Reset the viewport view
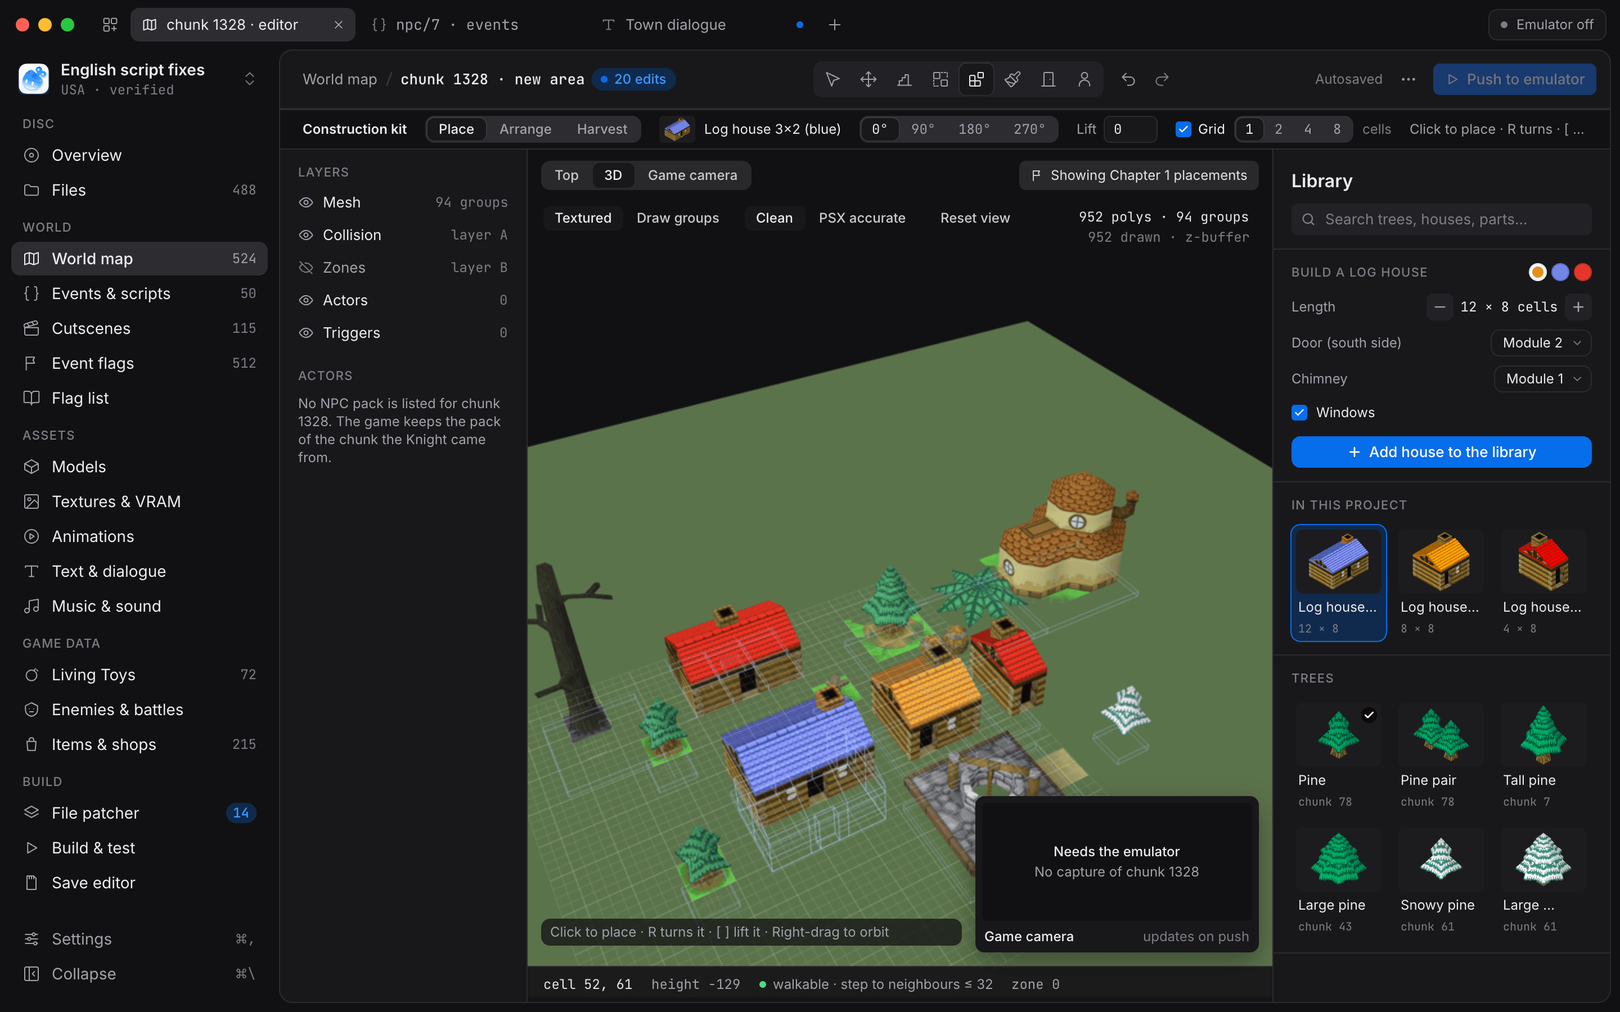Screen dimensions: 1620x1012 975,218
